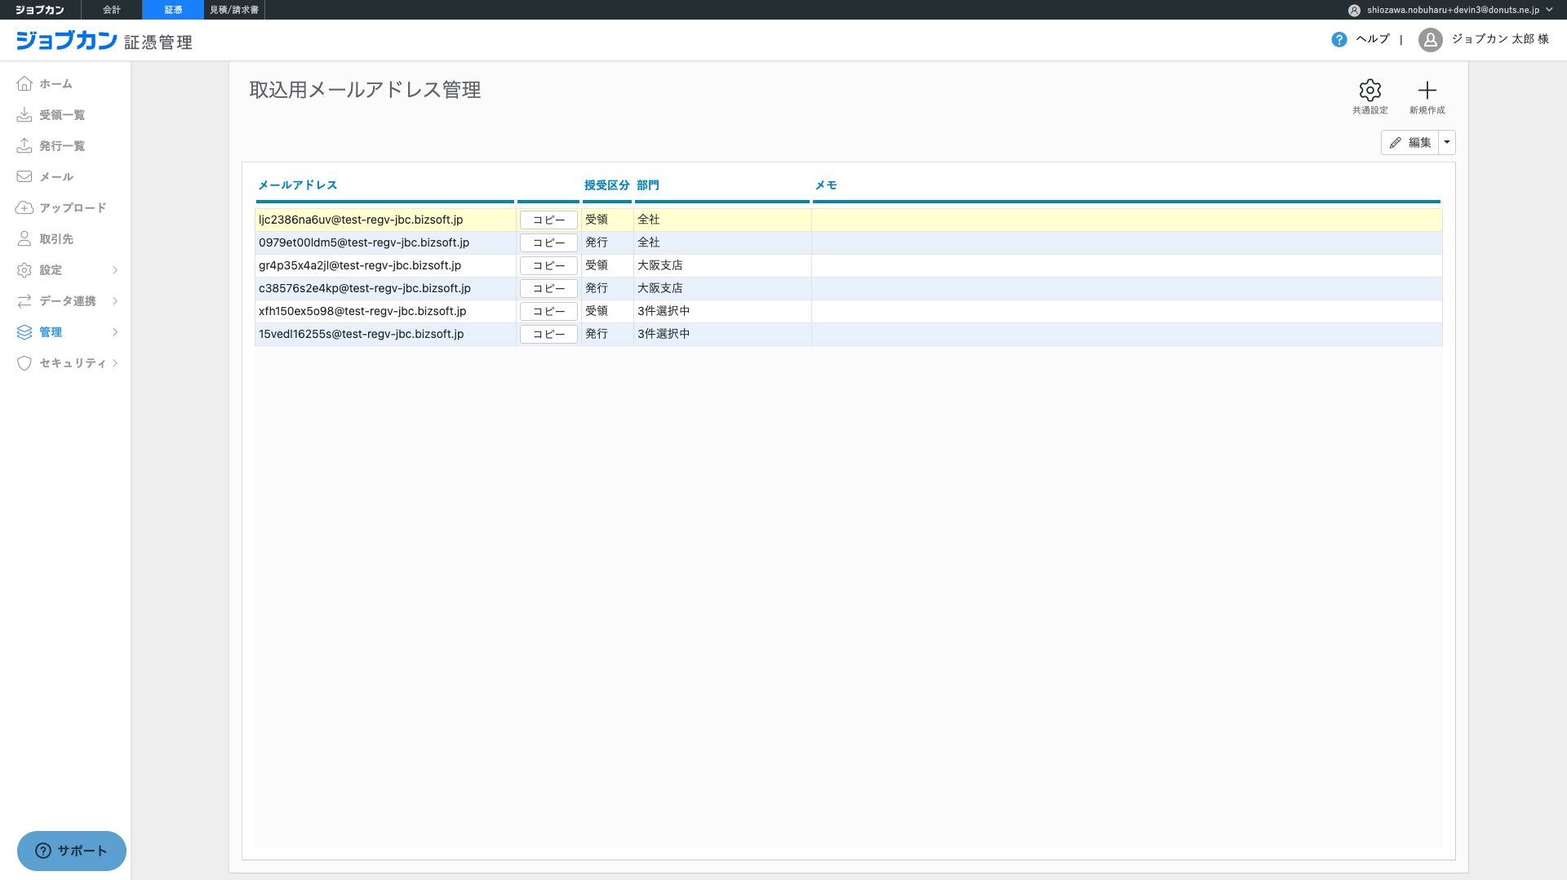Viewport: 1567px width, 880px height.
Task: Click the plus icon for 新規作成
Action: click(x=1427, y=90)
